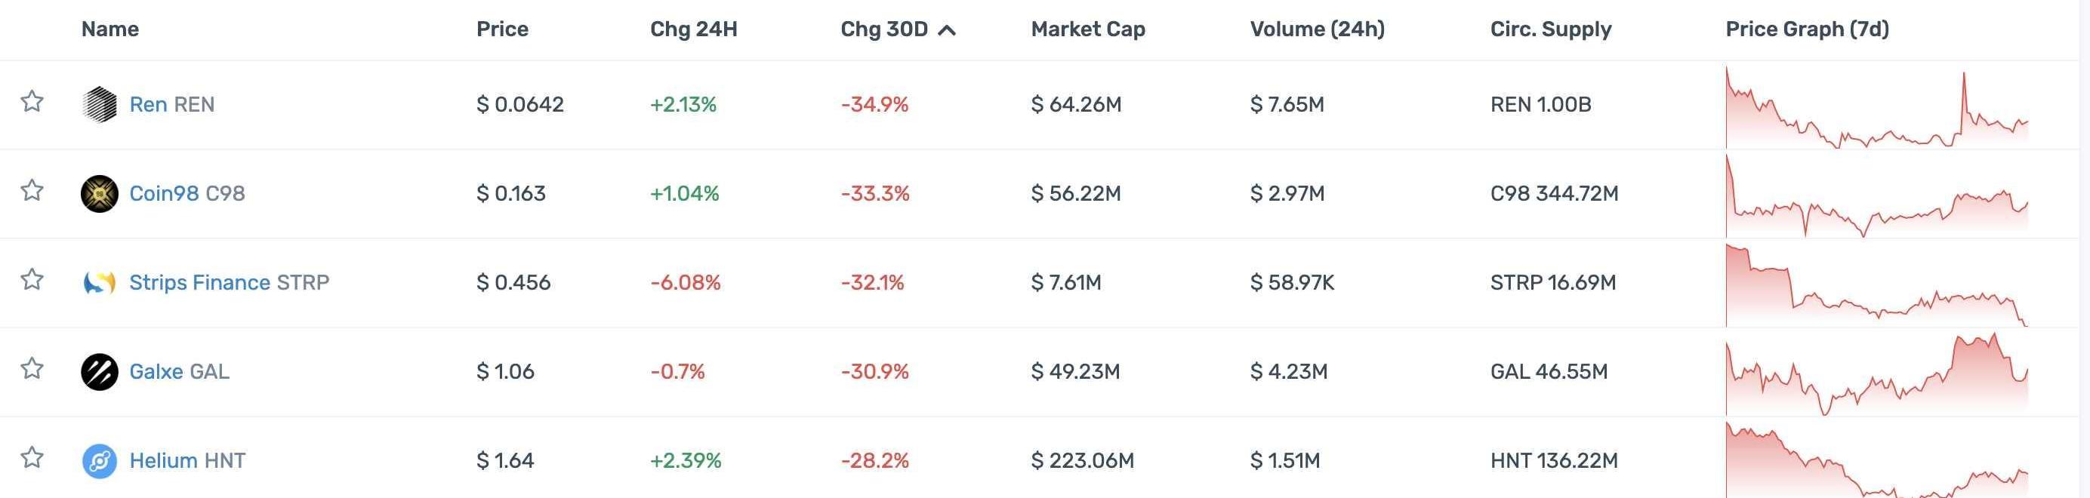Click the Strips Finance logo icon
This screenshot has width=2090, height=498.
[x=99, y=283]
